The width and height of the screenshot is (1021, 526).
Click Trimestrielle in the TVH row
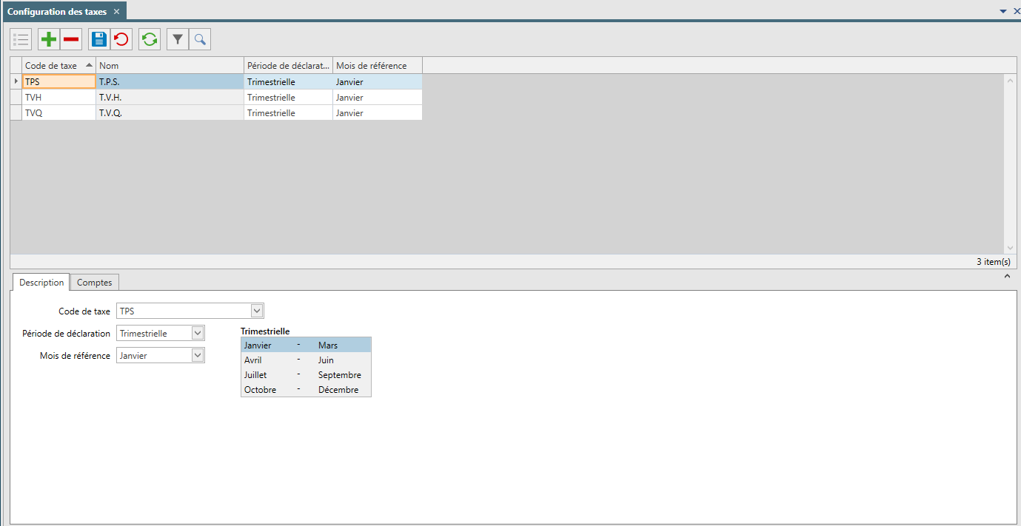[x=289, y=98]
